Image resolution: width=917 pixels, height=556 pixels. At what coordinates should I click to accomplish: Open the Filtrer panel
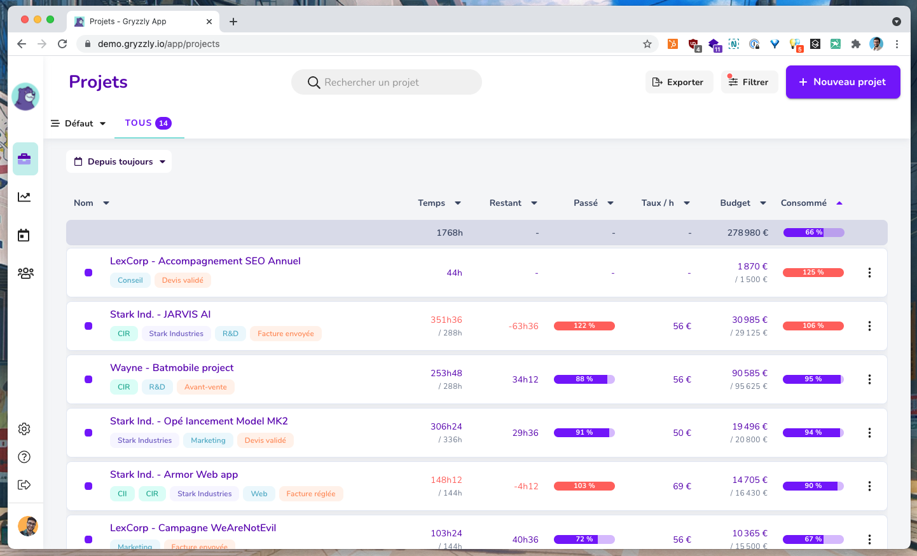point(749,82)
